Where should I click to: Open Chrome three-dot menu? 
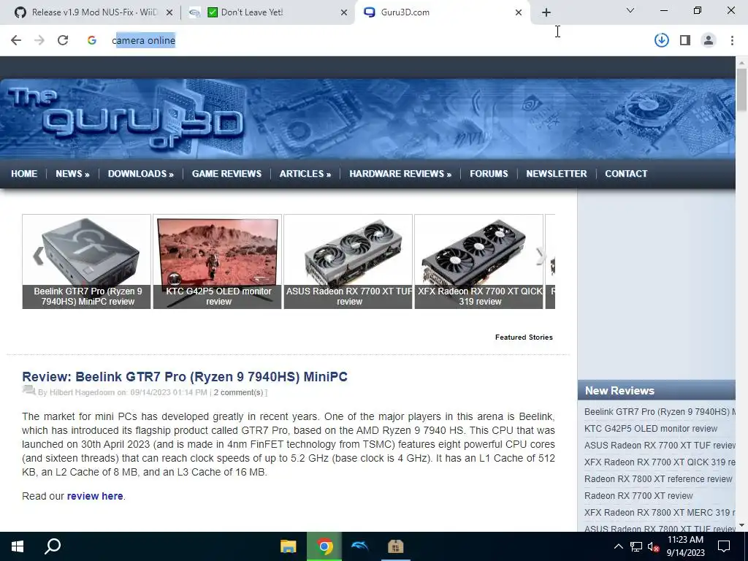[732, 41]
